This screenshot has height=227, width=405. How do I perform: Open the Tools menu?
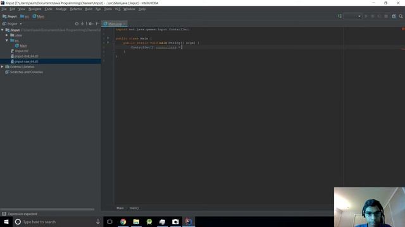tap(108, 9)
